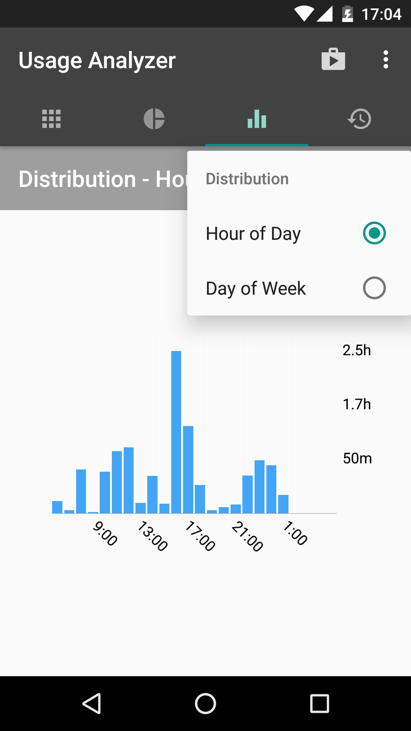Choose the Hour of Day option label
This screenshot has width=411, height=731.
tap(253, 233)
